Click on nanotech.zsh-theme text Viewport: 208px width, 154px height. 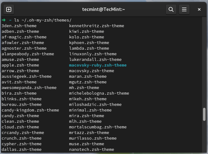pyautogui.click(x=91, y=150)
